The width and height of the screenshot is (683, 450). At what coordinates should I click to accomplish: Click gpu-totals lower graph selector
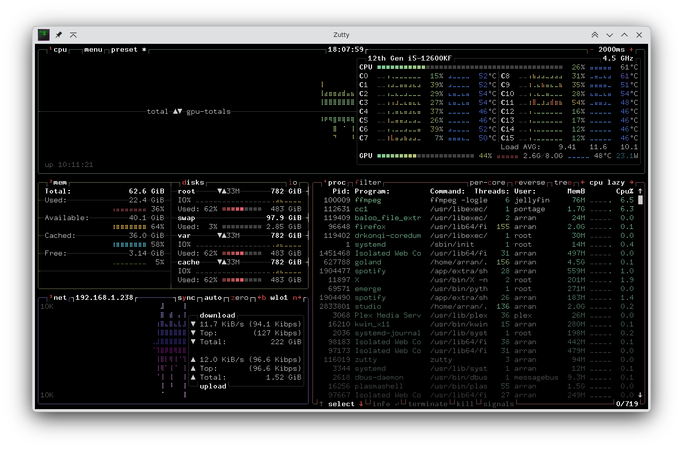(209, 111)
